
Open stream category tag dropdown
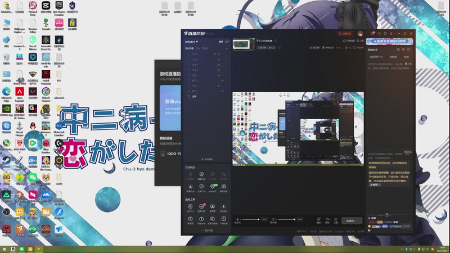[x=267, y=48]
